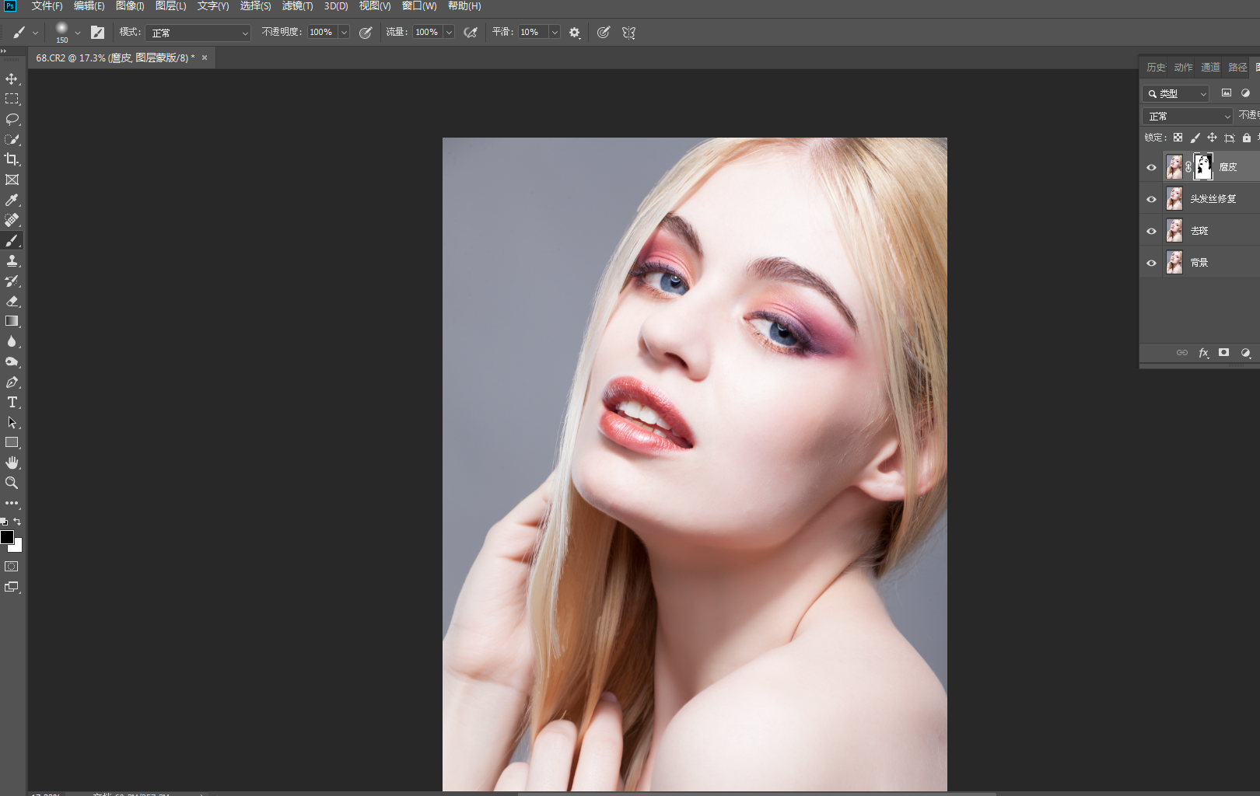This screenshot has width=1260, height=796.
Task: Open the Edit Toolbar three-dots menu
Action: tap(12, 503)
